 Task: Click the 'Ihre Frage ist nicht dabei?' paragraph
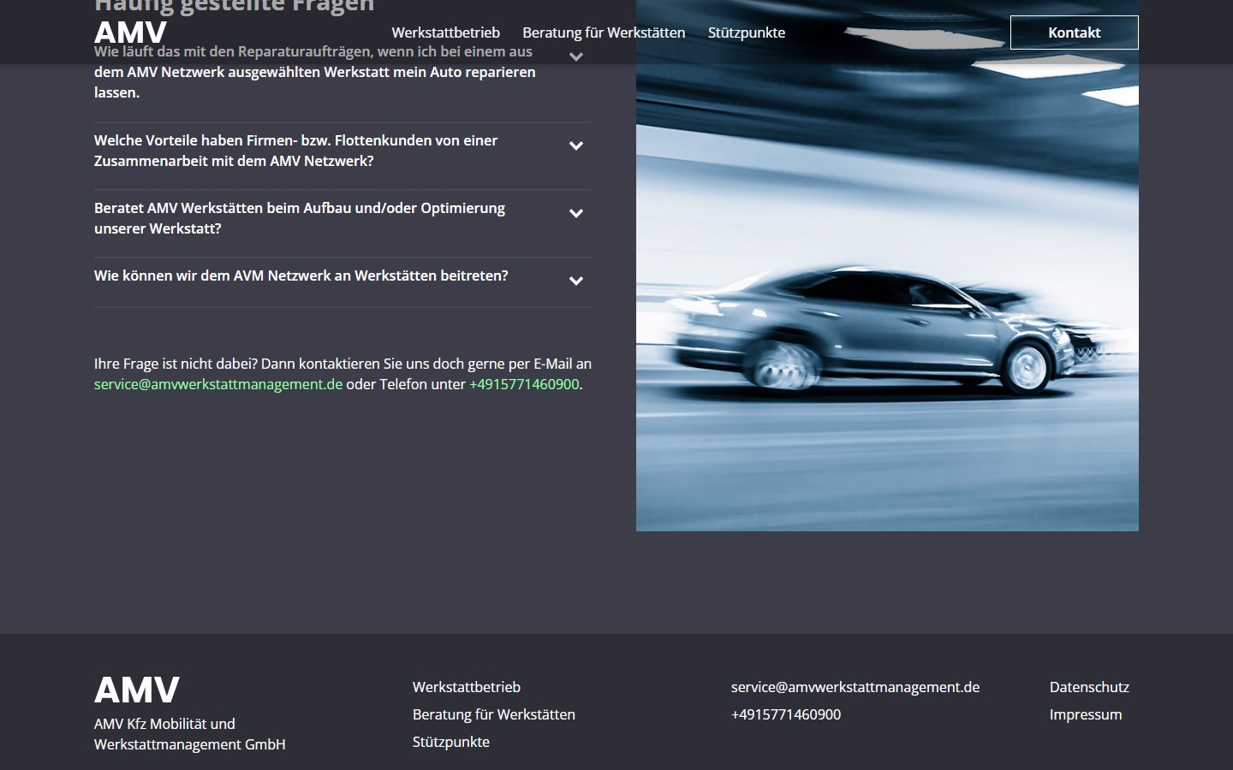[x=342, y=374]
